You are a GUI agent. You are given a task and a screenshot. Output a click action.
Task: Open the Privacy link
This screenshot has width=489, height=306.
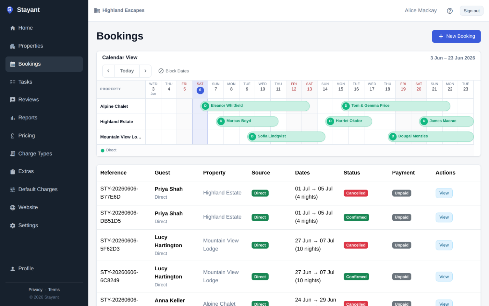pos(35,290)
